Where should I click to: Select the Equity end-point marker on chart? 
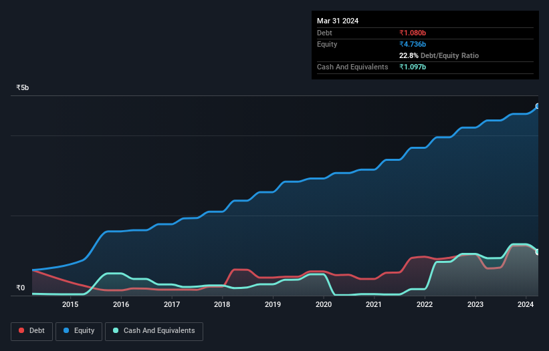coord(538,106)
